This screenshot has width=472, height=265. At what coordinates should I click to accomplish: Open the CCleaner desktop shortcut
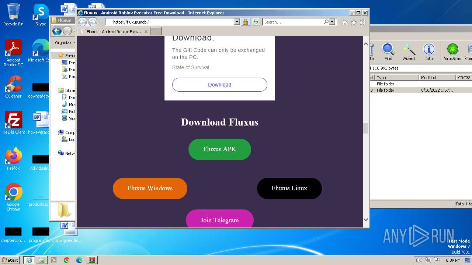tap(13, 87)
